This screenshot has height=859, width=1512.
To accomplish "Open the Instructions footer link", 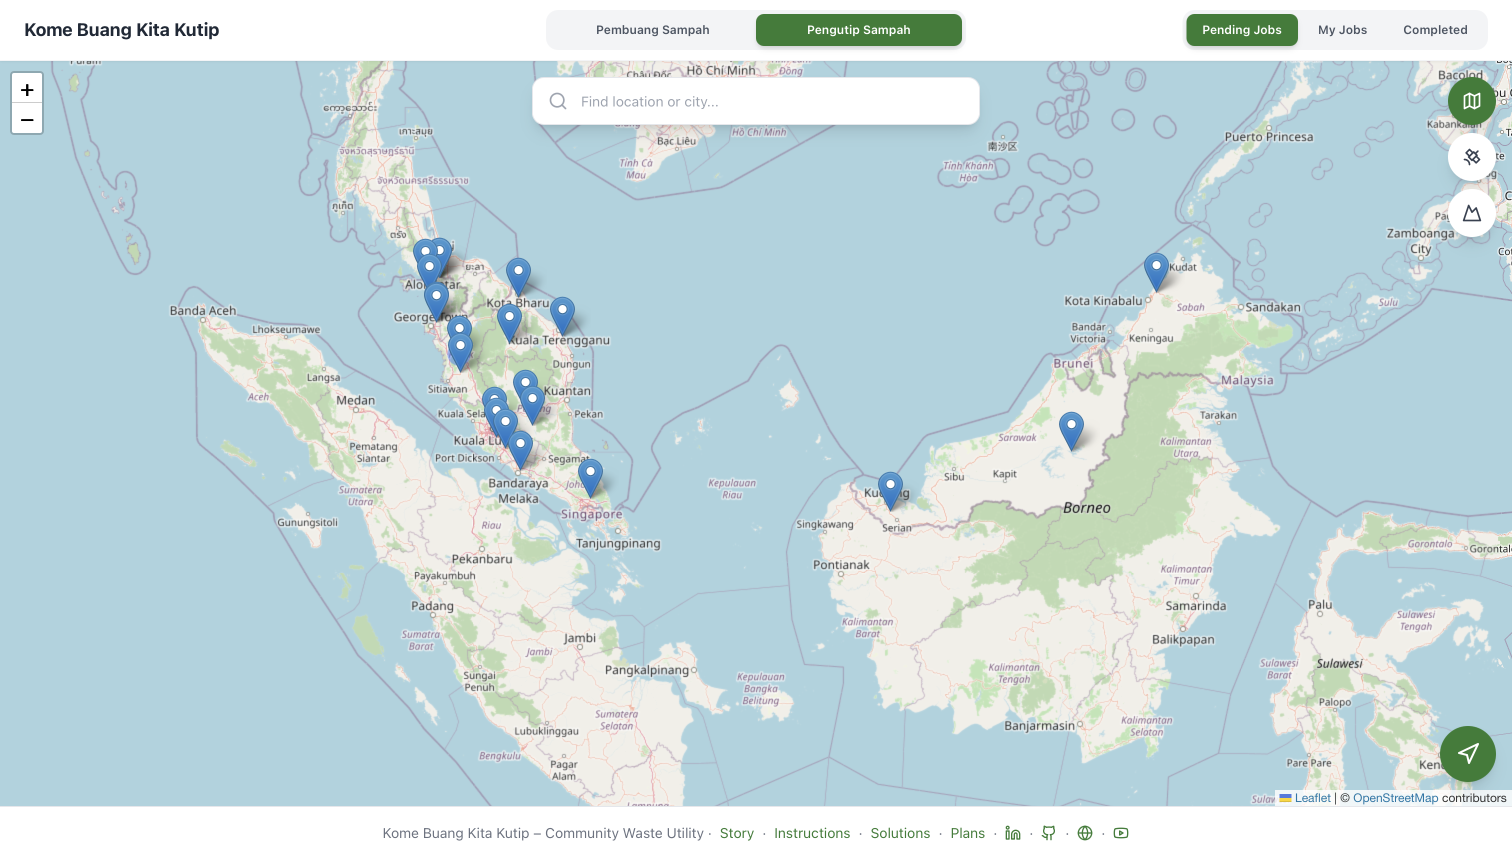I will click(811, 833).
